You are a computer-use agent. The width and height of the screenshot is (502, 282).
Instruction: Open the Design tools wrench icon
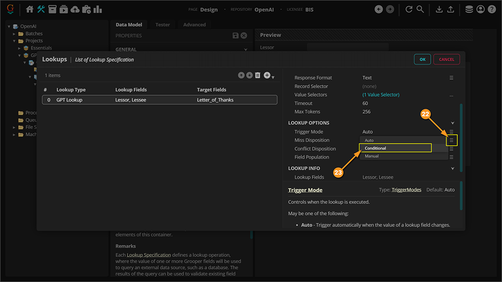(x=41, y=9)
